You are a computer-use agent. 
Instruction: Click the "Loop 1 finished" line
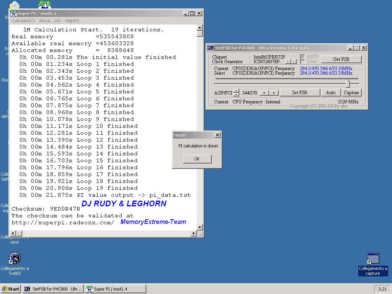tap(77, 64)
